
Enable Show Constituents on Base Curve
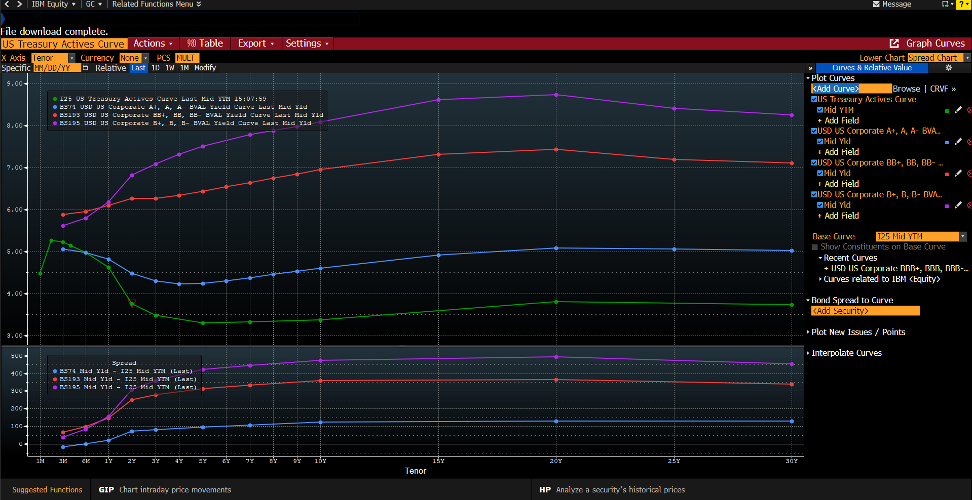(x=815, y=247)
